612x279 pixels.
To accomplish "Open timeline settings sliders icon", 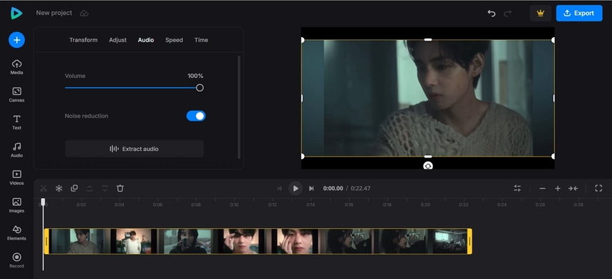I will tap(517, 188).
